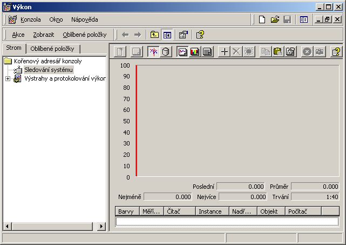Click the Průměr value field
This screenshot has width=346, height=245.
(315, 187)
